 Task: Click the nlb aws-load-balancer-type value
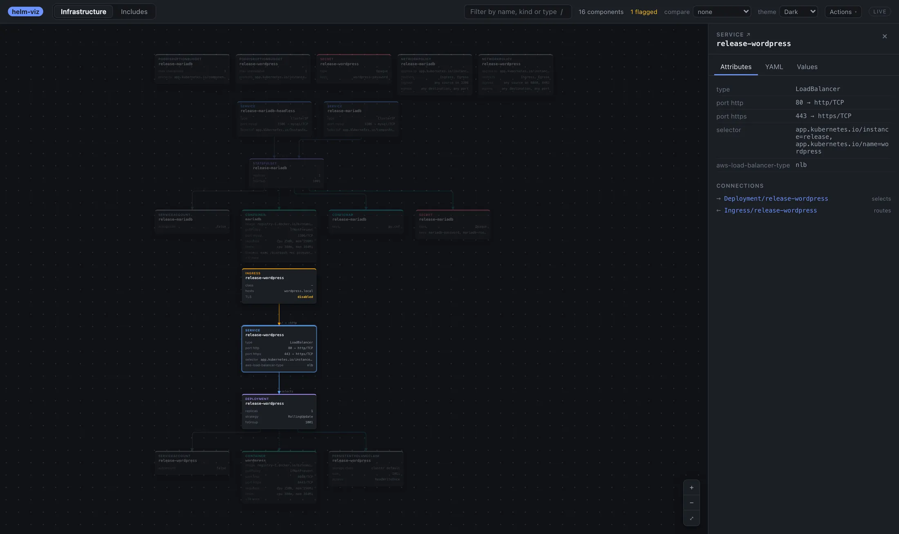(801, 165)
